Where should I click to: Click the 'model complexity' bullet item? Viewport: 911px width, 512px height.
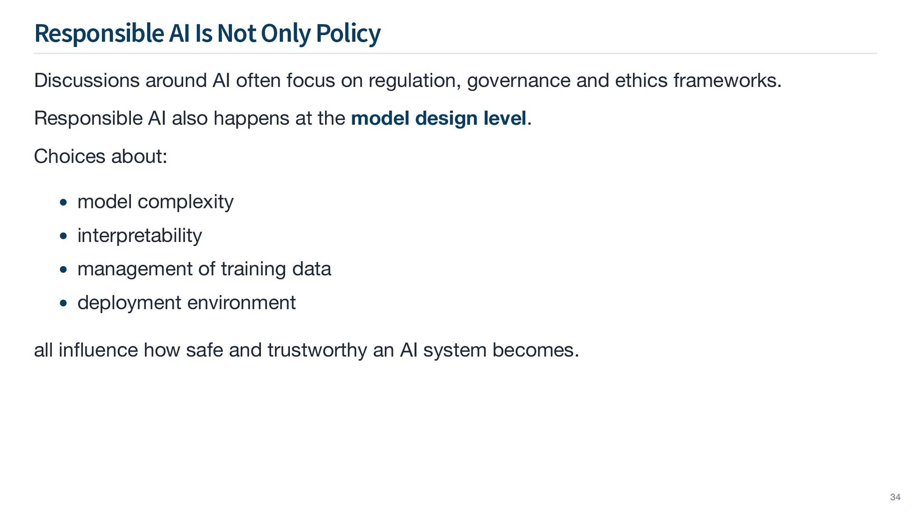pyautogui.click(x=155, y=203)
